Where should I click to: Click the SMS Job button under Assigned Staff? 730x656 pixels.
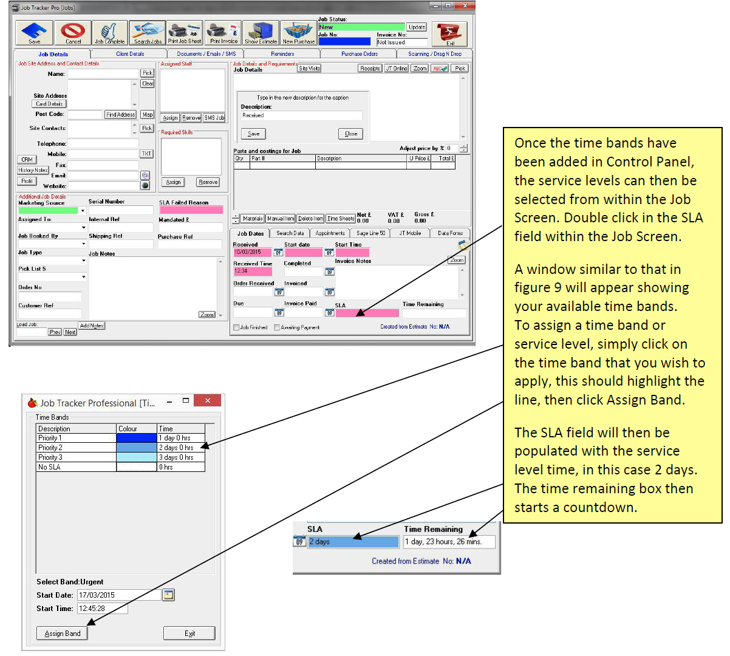point(214,118)
